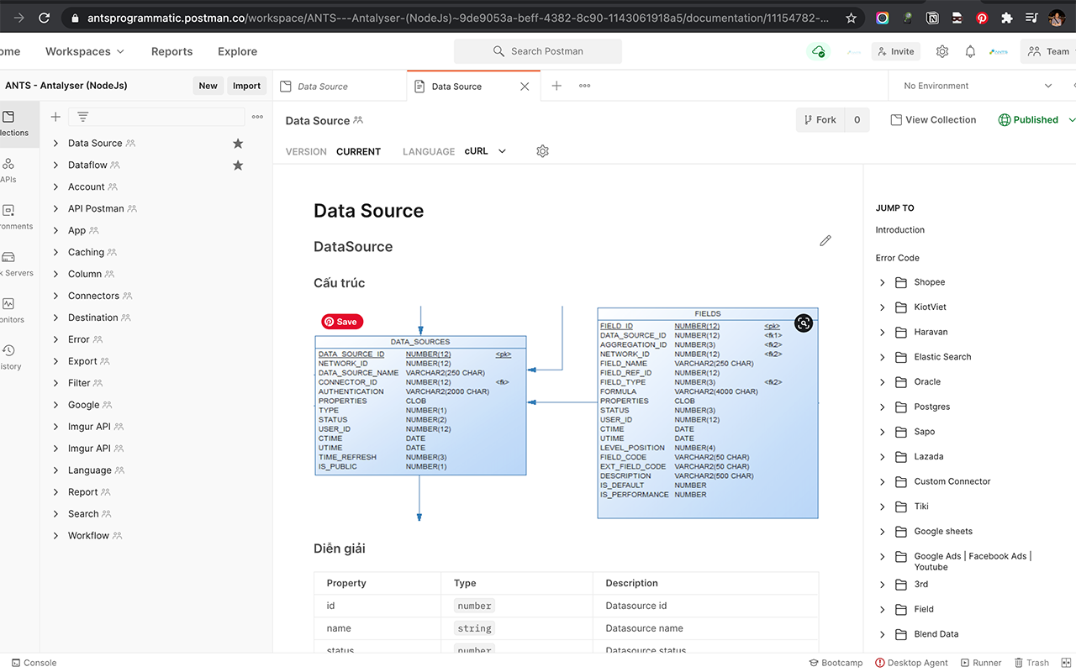This screenshot has width=1076, height=672.
Task: Expand the API Postman collection
Action: (x=56, y=209)
